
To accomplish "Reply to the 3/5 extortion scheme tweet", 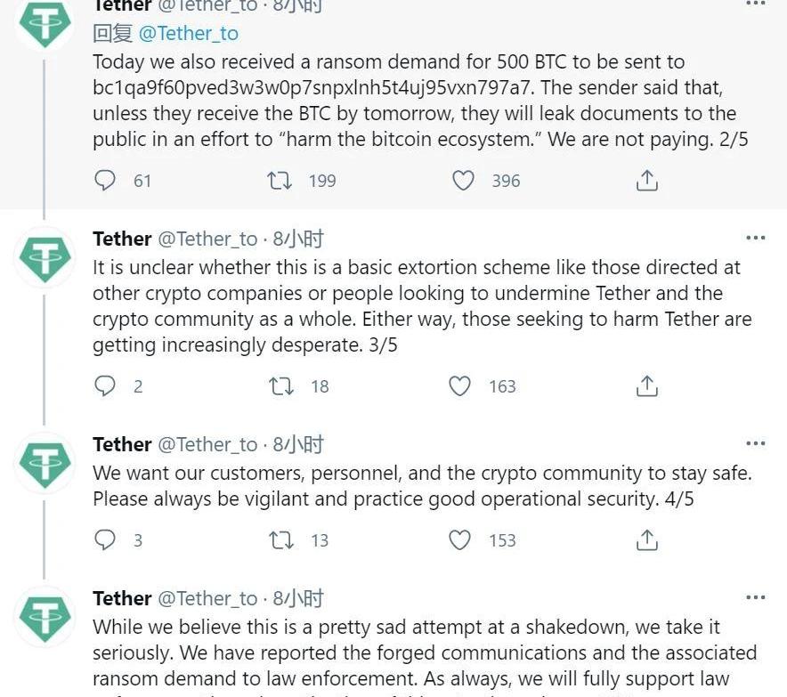I will [105, 386].
